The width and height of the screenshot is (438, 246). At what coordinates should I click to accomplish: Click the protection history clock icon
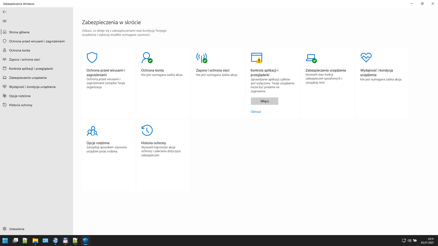point(147,131)
